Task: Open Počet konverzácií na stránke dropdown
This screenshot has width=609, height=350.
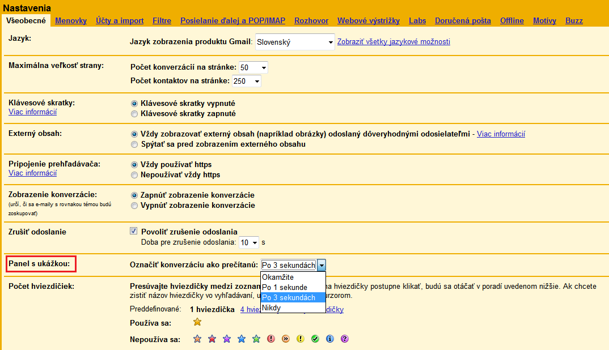Action: [x=253, y=67]
